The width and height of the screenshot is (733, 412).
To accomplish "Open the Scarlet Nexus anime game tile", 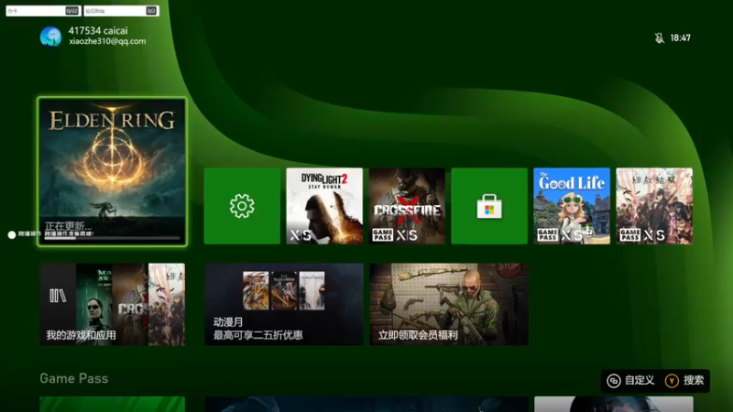I will click(654, 206).
